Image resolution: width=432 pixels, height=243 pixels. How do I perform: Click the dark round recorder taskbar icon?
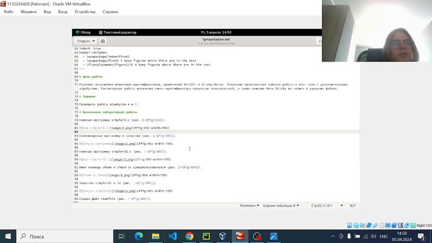(x=256, y=236)
